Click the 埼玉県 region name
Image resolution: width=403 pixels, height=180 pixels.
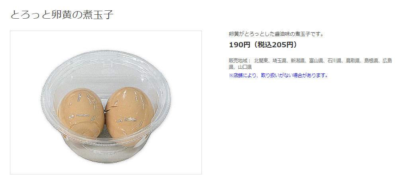(280, 61)
